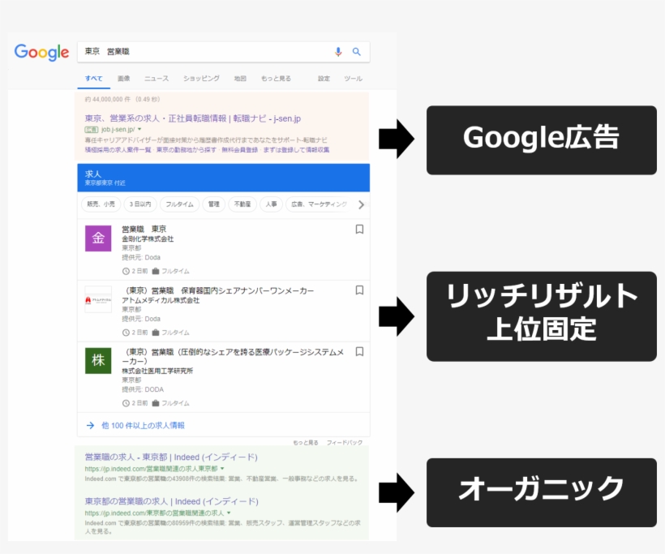Toggle the 販売、小売 filter chip
This screenshot has height=554, width=665.
(101, 204)
